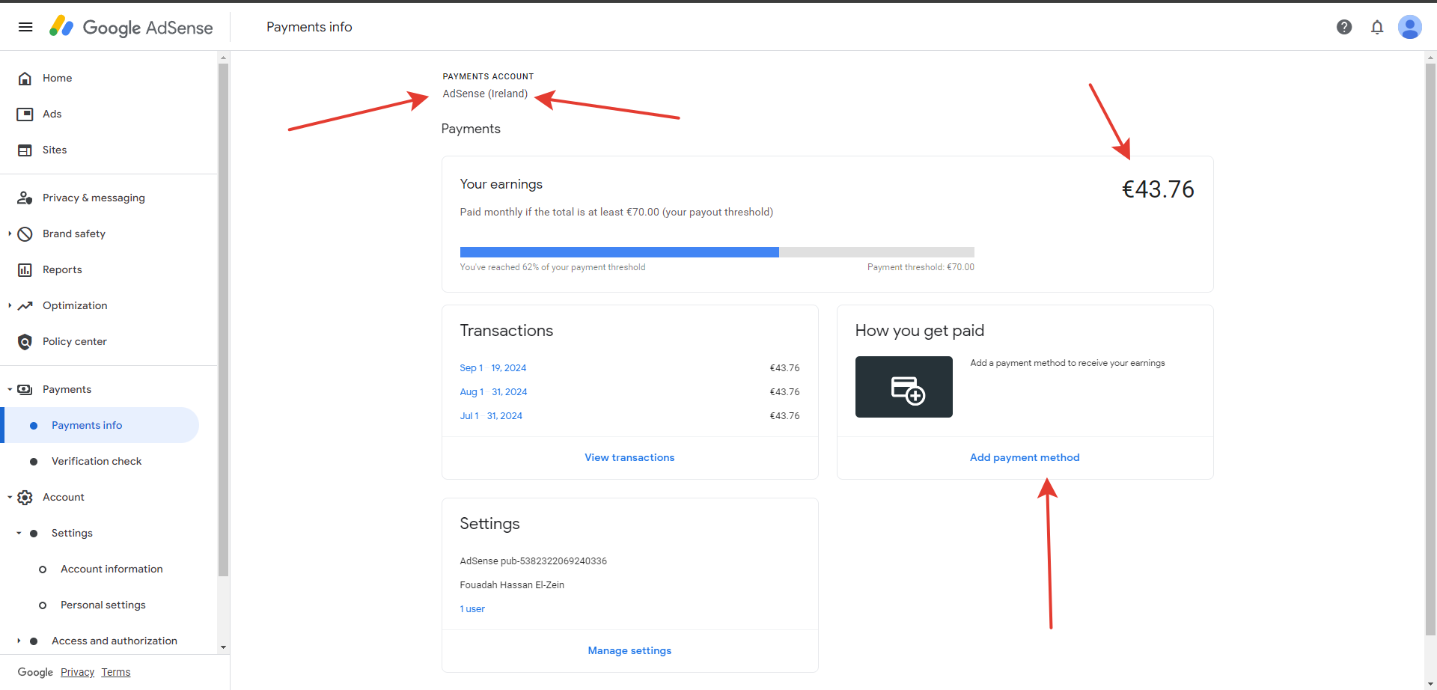Click the Account gear icon

pyautogui.click(x=25, y=497)
